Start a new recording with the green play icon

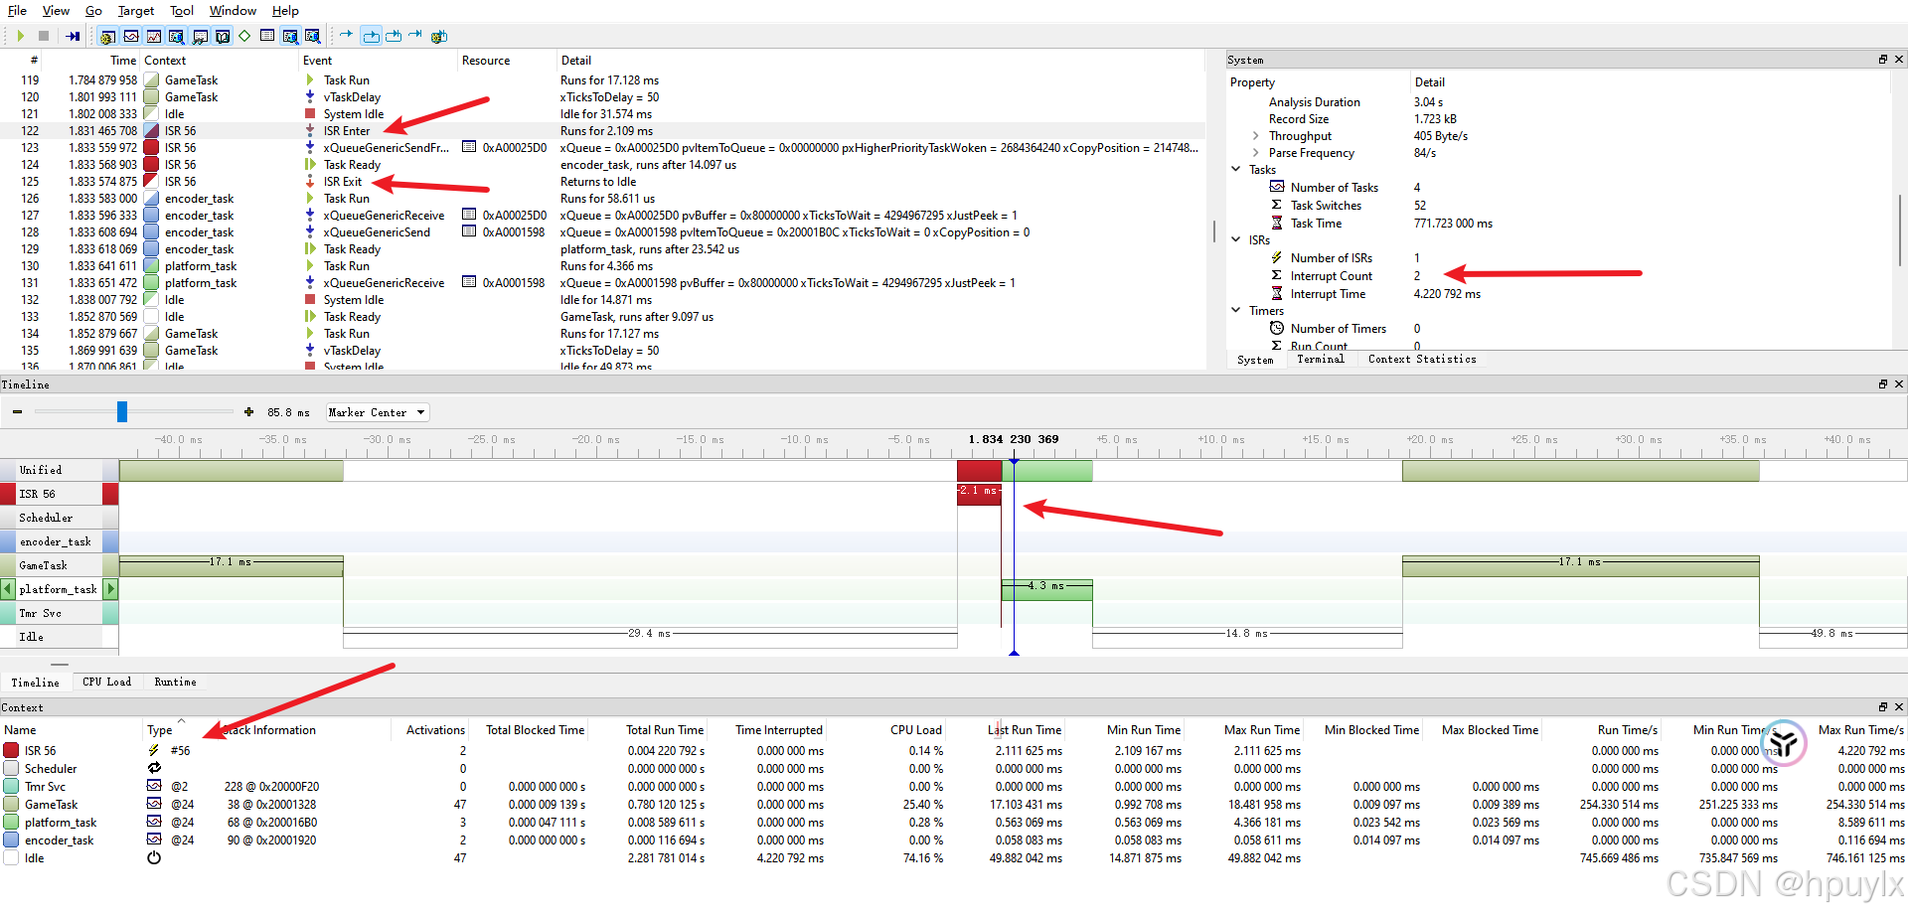point(21,36)
